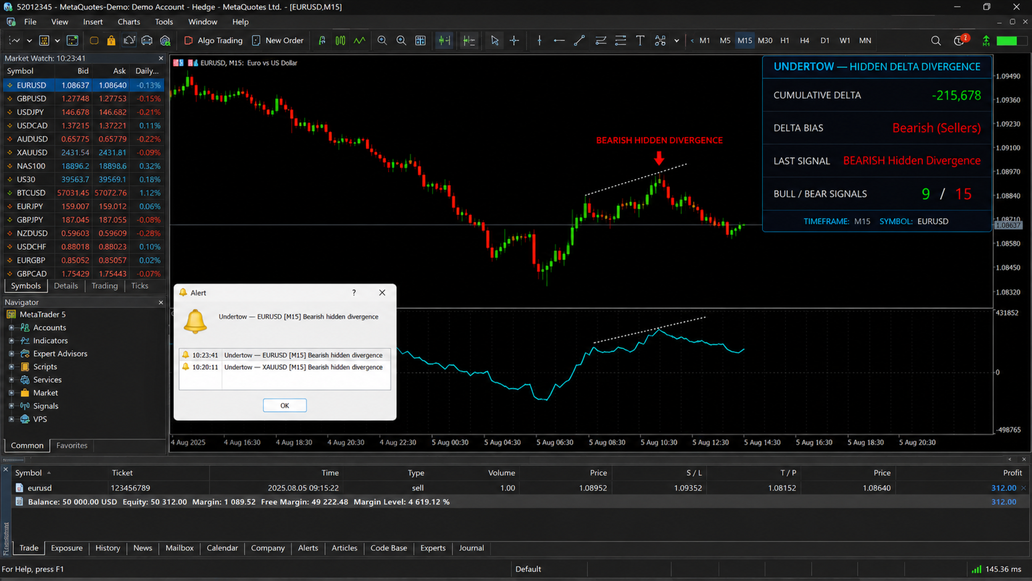This screenshot has height=581, width=1032.
Task: Click the zoom in chart icon
Action: 382,40
